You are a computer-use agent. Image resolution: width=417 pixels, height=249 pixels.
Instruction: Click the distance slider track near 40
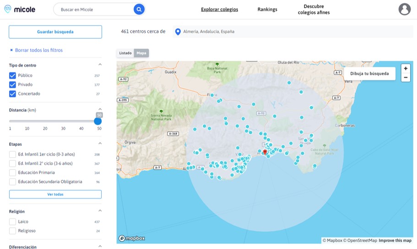pyautogui.click(x=81, y=121)
